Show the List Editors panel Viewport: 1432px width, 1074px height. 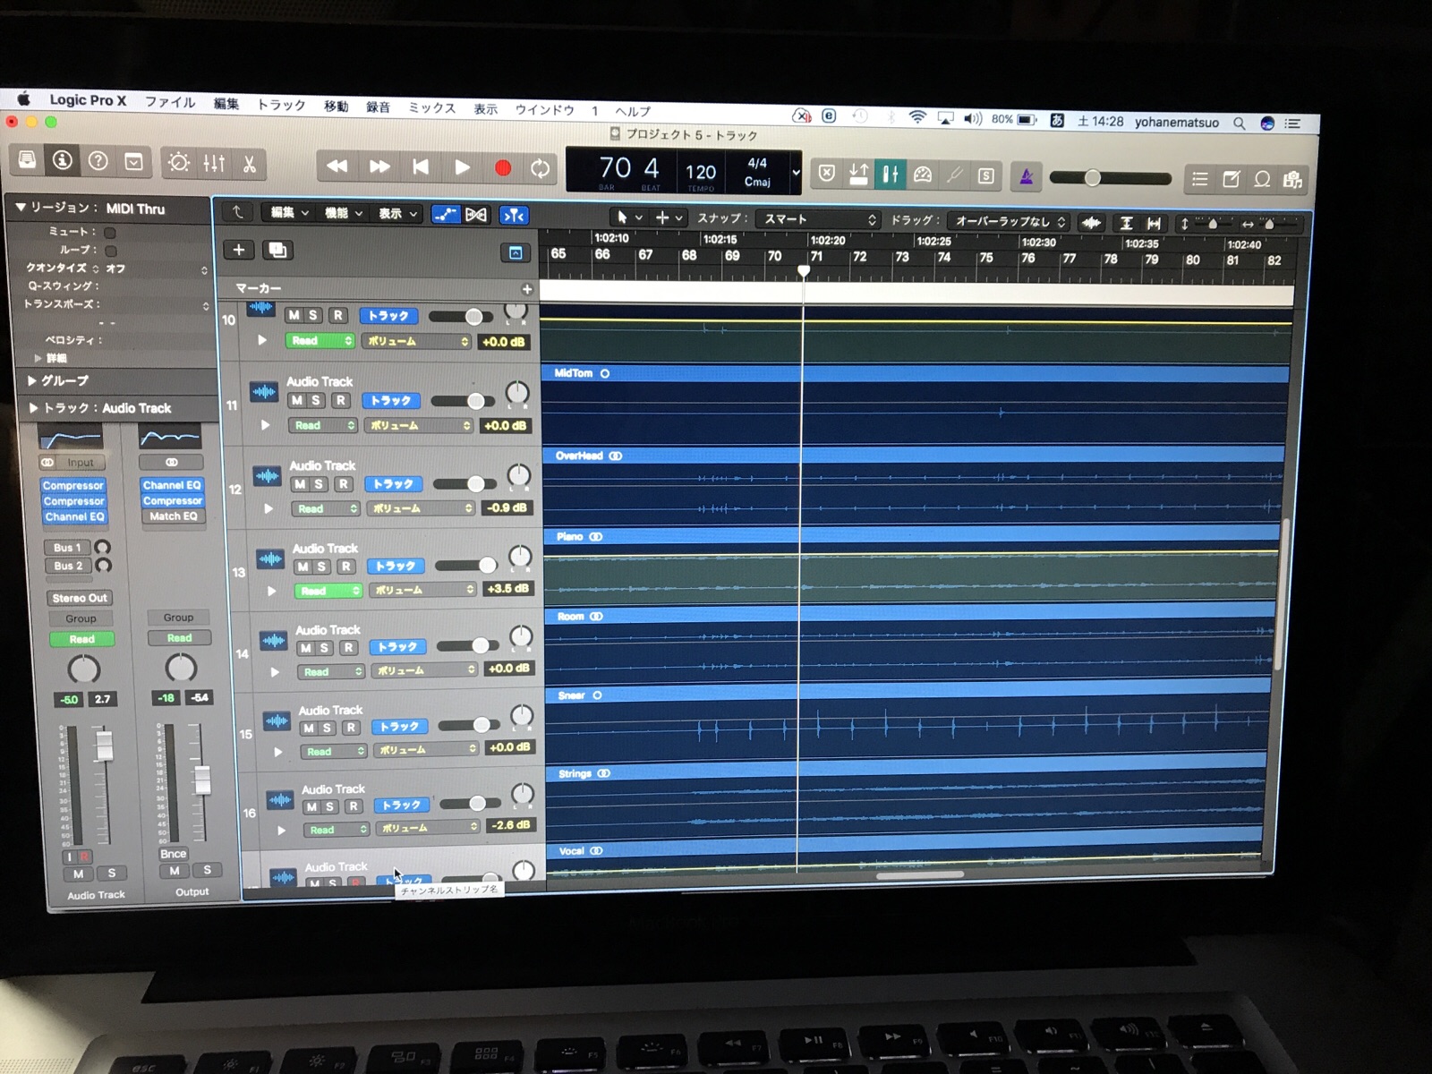coord(1200,179)
